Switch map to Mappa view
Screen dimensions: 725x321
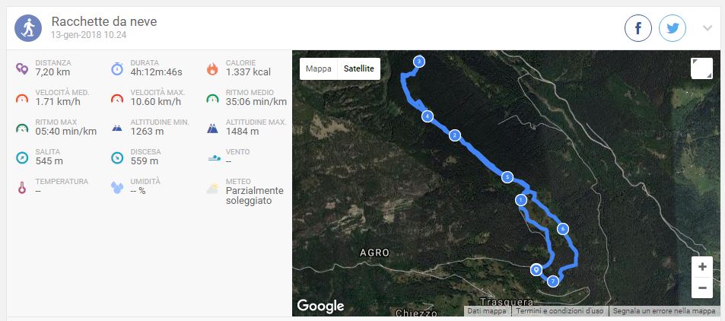[x=318, y=68]
